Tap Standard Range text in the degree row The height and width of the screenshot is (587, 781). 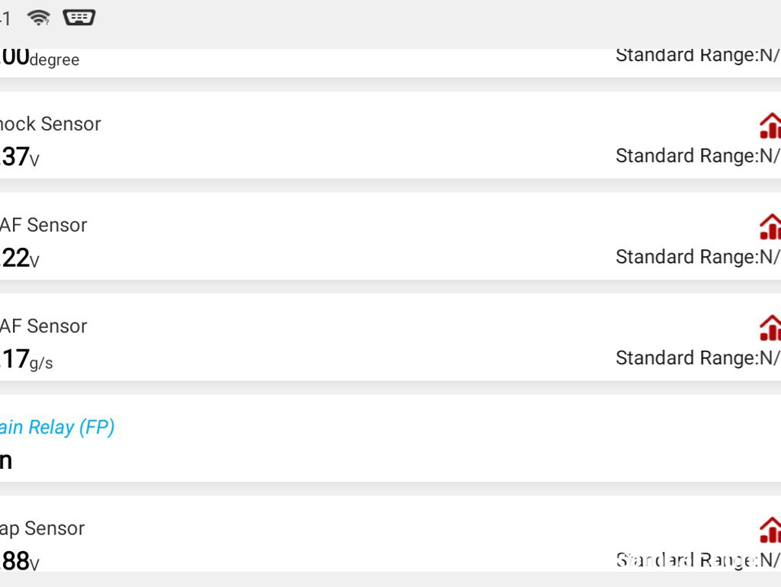pyautogui.click(x=699, y=56)
